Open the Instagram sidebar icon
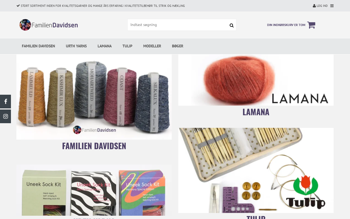Viewport: 350px width, 219px height. point(5,116)
